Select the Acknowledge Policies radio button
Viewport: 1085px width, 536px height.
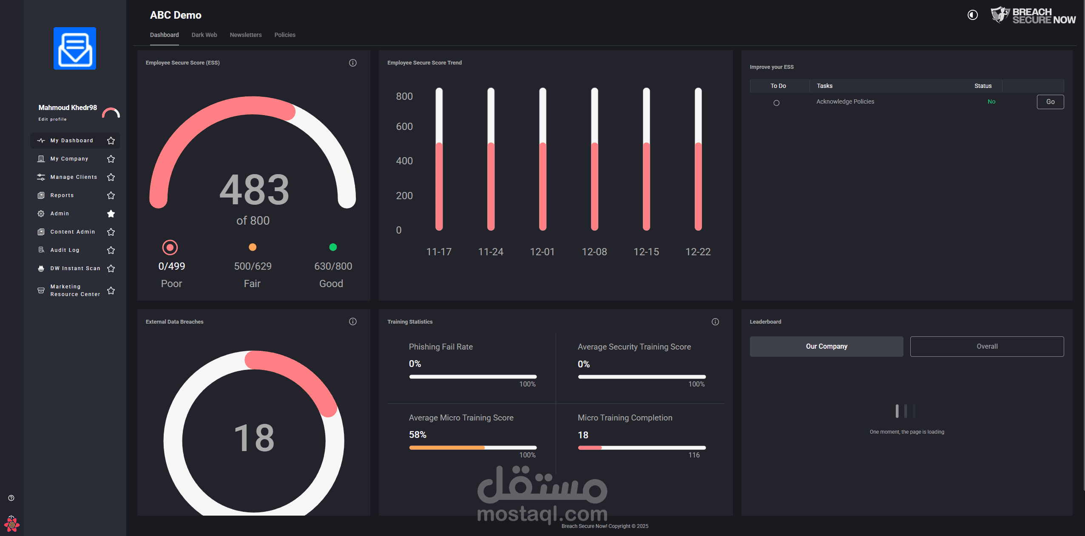click(776, 102)
